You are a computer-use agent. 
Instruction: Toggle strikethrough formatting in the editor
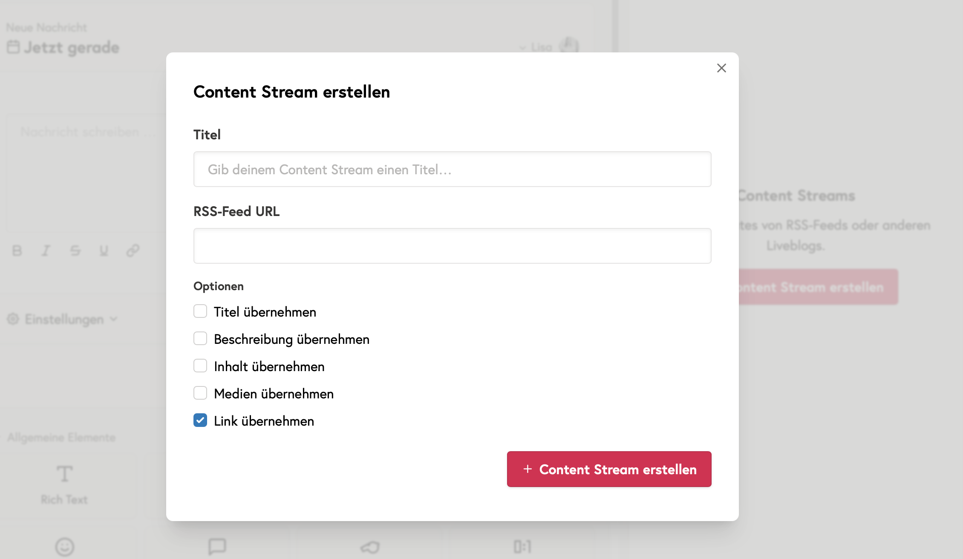click(75, 251)
